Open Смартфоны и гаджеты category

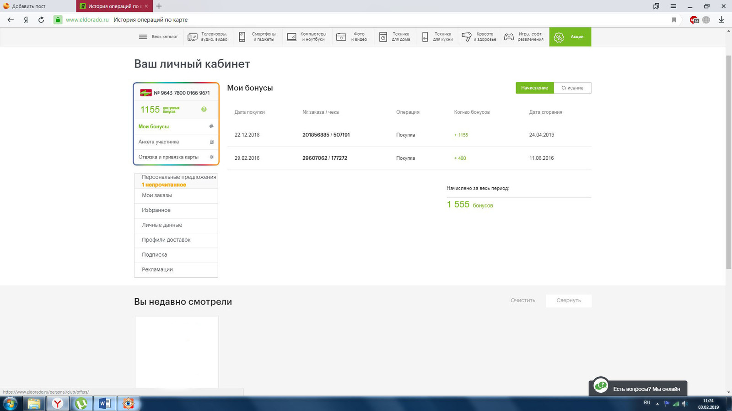pyautogui.click(x=258, y=37)
